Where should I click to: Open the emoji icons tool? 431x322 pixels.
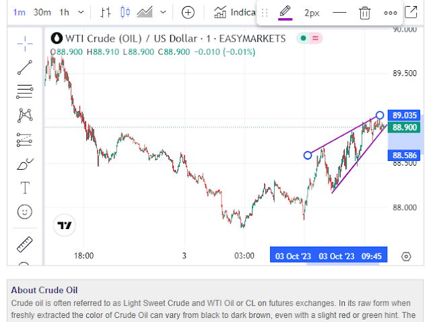[25, 212]
